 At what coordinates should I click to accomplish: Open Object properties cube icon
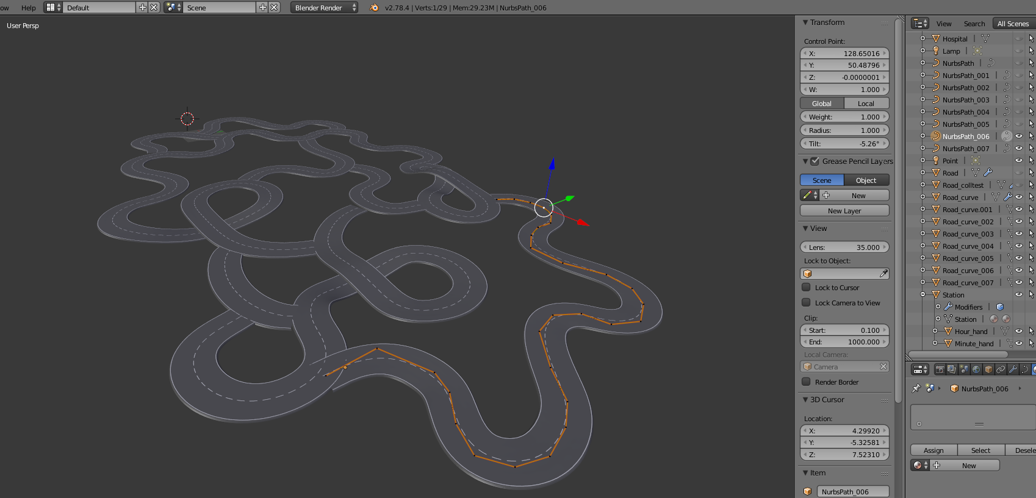click(x=988, y=369)
